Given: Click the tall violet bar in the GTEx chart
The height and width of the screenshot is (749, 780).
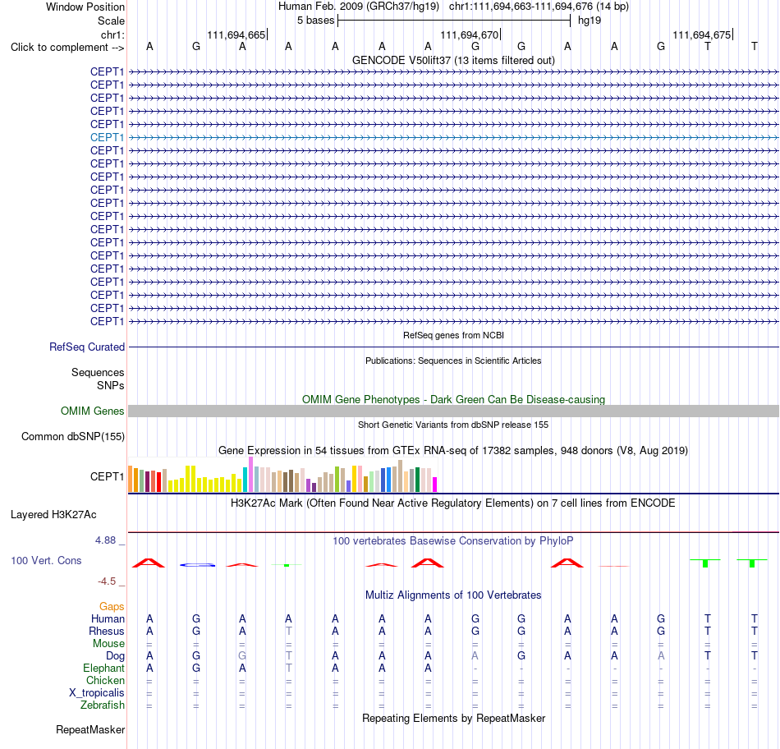Looking at the screenshot, I should 250,474.
